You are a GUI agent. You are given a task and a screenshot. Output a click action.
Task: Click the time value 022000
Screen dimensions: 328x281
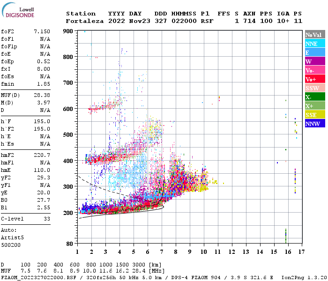pyautogui.click(x=184, y=21)
